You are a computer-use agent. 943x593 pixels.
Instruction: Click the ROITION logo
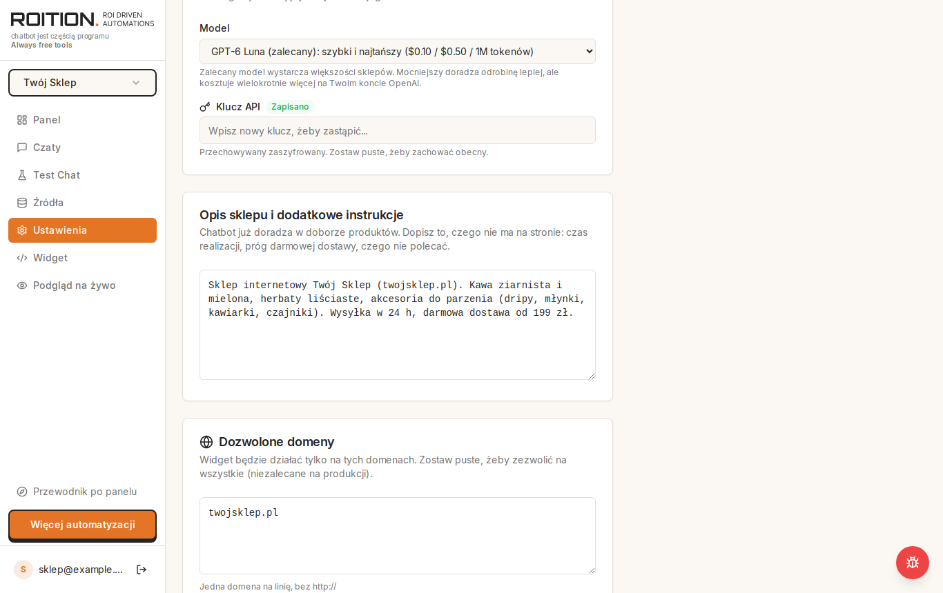(55, 19)
